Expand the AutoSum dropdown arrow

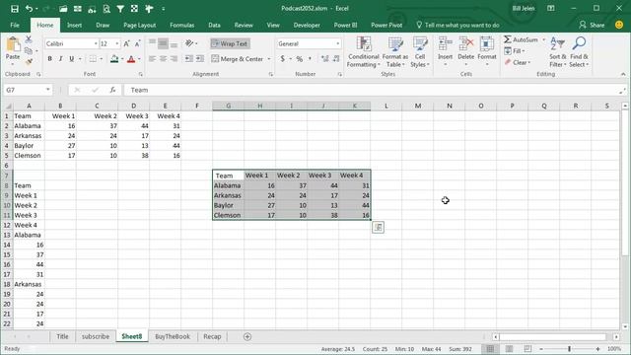[x=543, y=39]
